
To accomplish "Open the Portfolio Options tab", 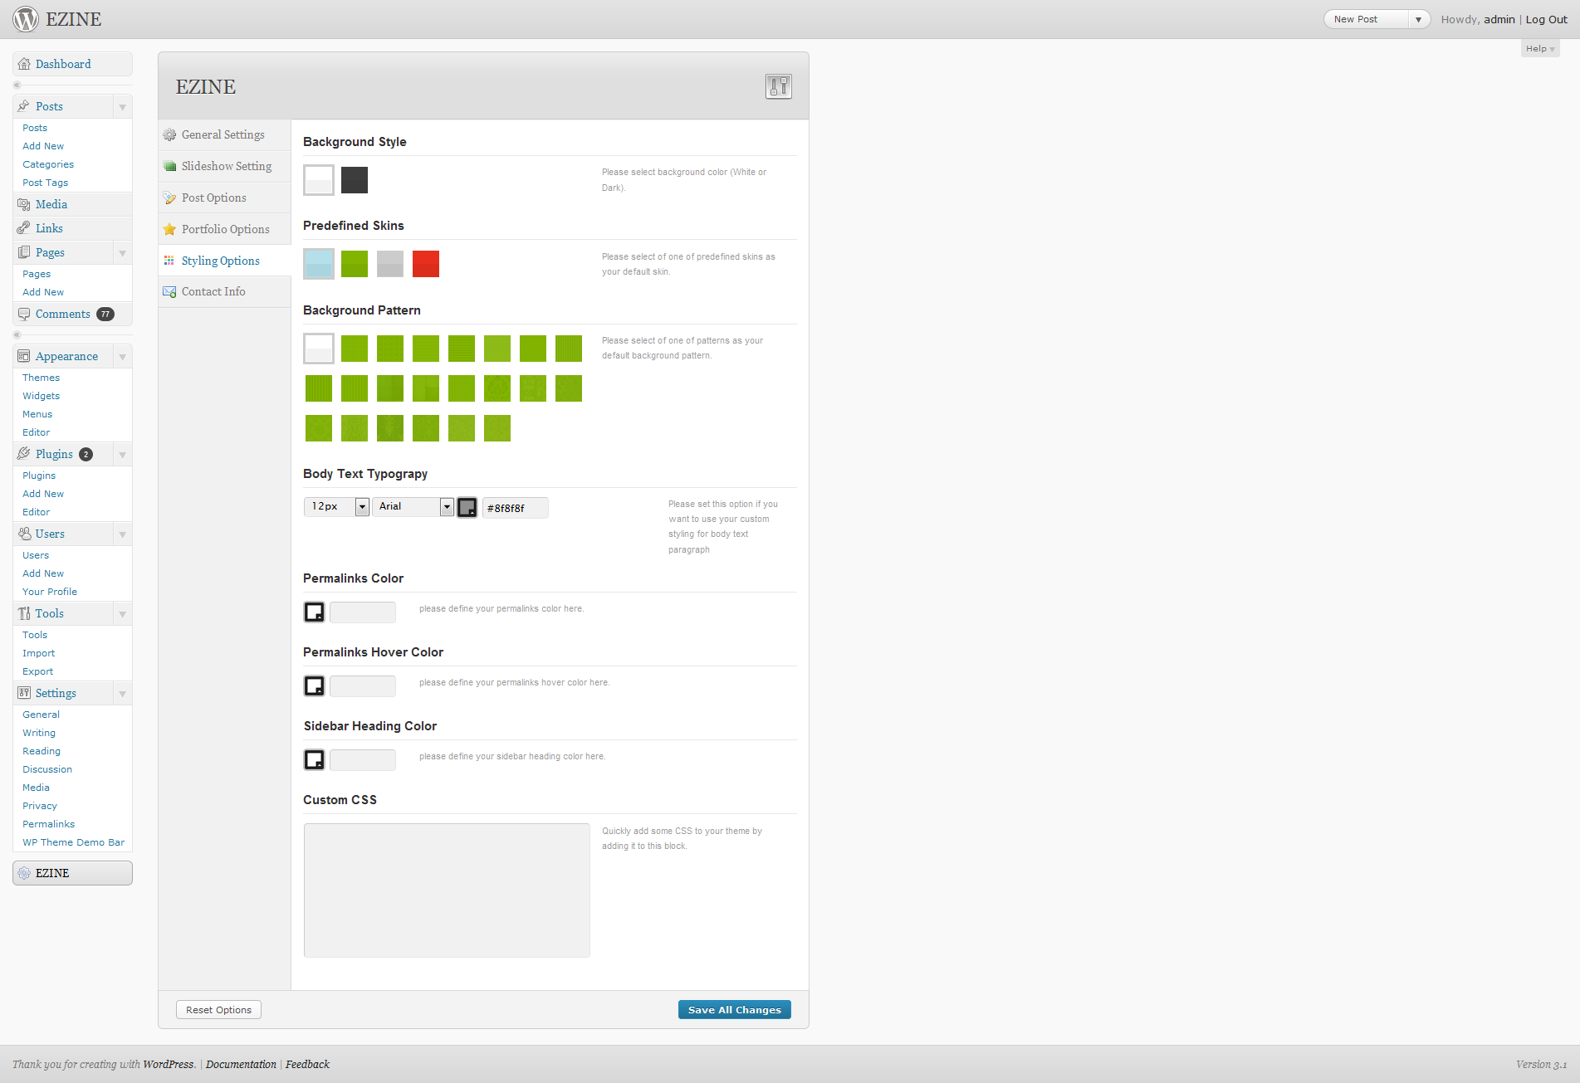I will point(225,229).
